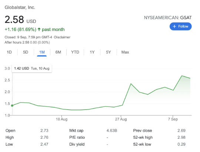Click the 18 Aug axis label

click(x=61, y=119)
